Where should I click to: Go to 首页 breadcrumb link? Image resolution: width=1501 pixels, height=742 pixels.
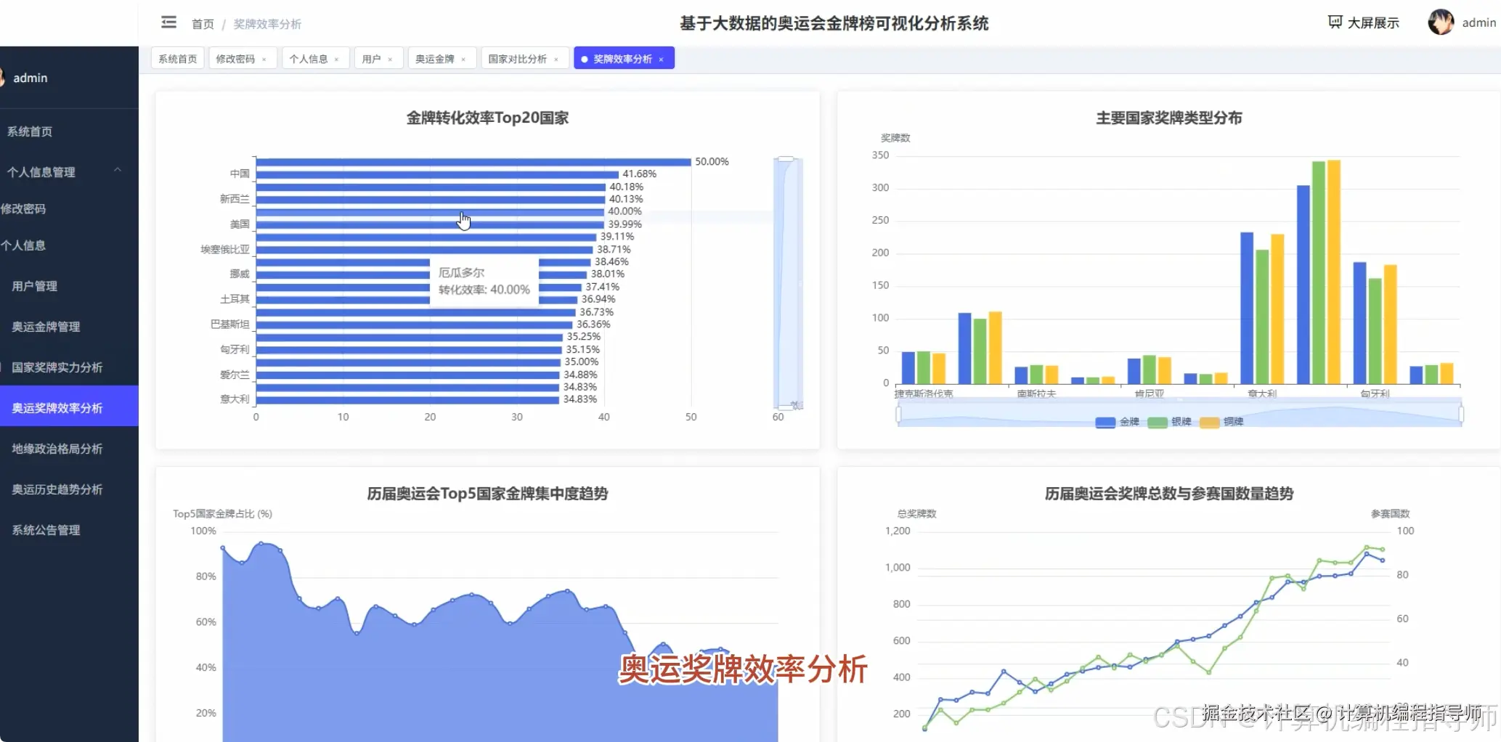tap(203, 24)
